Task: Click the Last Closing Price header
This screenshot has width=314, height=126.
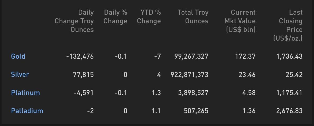Action: 288,25
